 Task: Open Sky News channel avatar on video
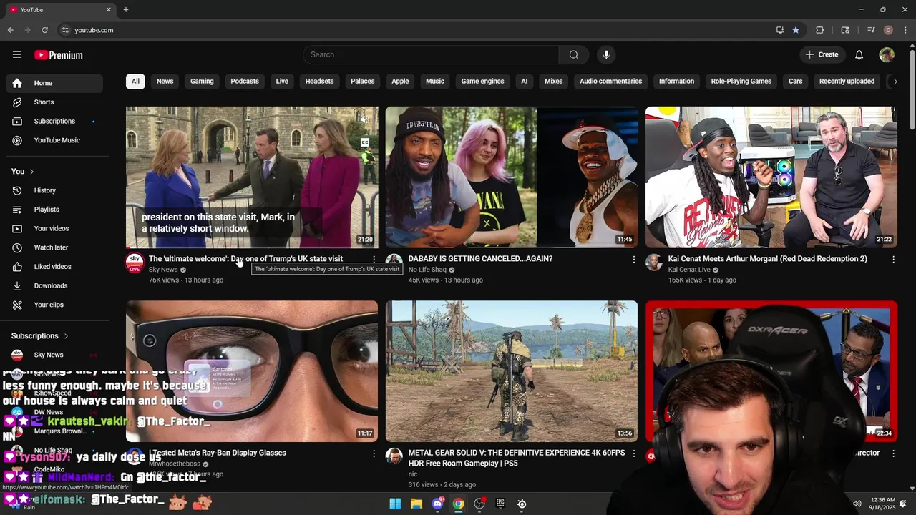tap(135, 263)
